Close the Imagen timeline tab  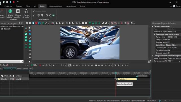pos(15,69)
